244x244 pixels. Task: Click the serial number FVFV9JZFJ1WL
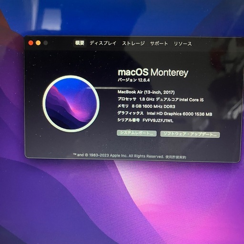[158, 121]
